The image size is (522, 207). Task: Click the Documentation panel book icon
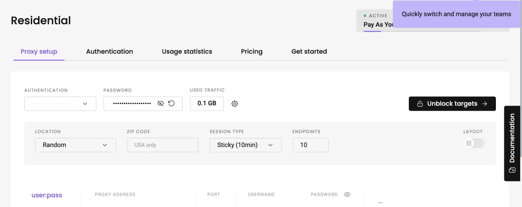coord(512,170)
